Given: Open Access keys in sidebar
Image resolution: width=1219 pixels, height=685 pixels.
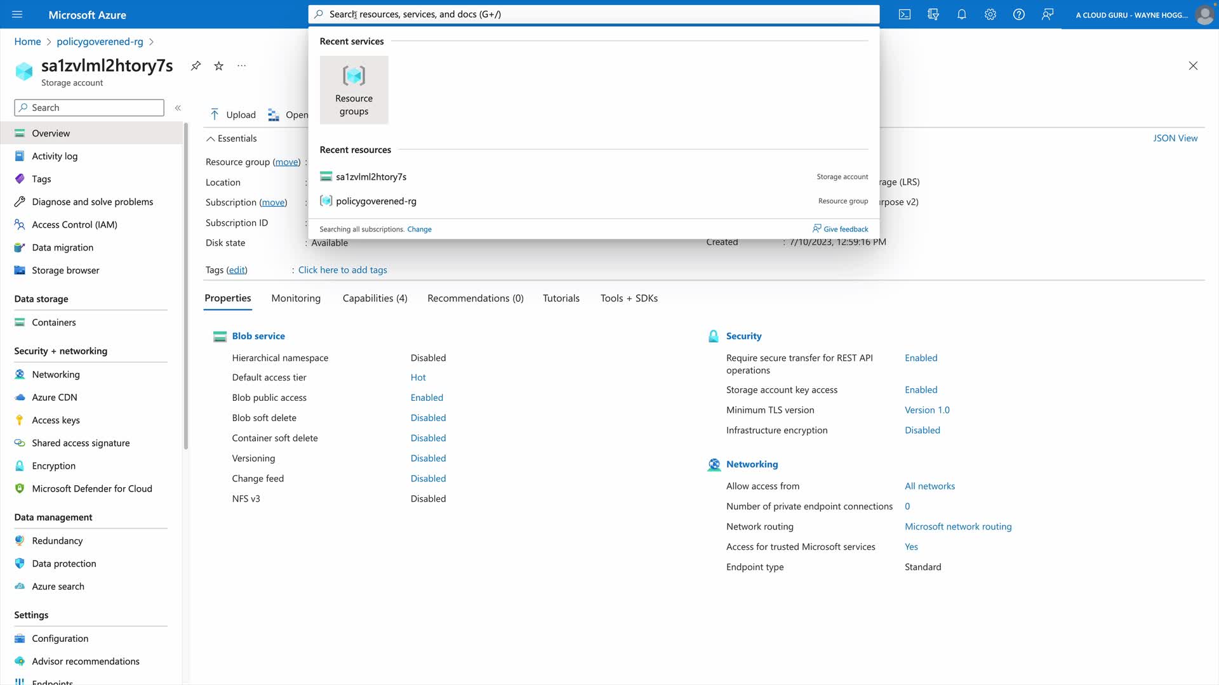Looking at the screenshot, I should pos(56,420).
